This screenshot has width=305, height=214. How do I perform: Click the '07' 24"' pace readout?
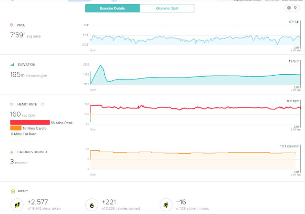click(294, 22)
